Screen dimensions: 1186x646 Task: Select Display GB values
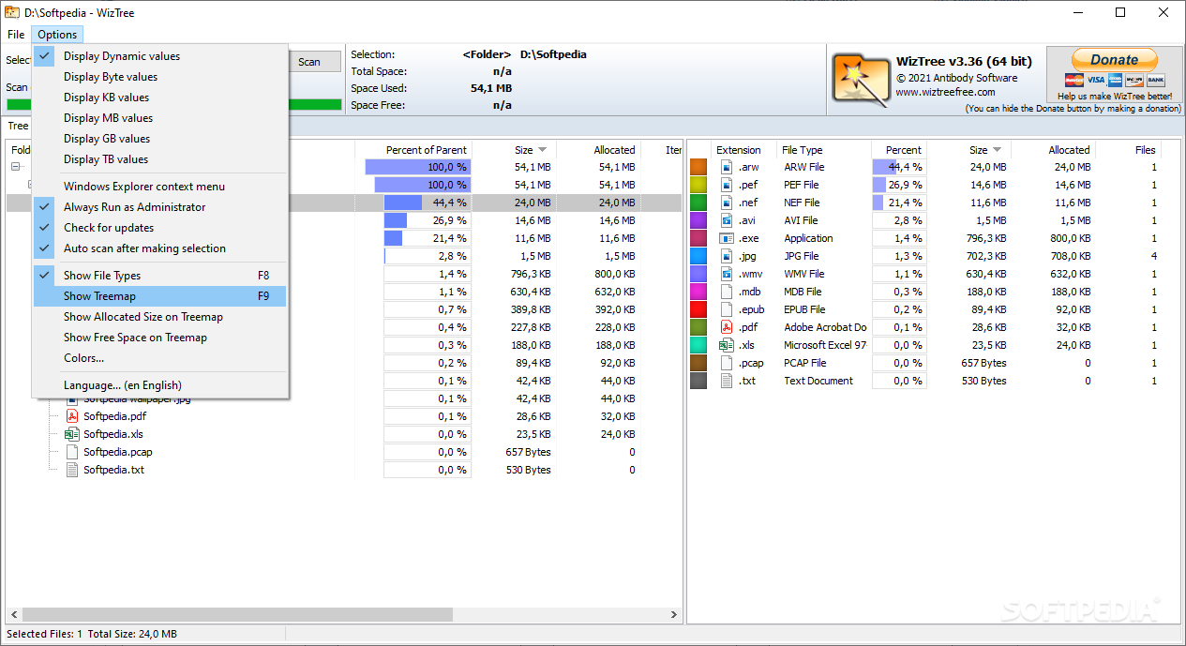(x=160, y=139)
